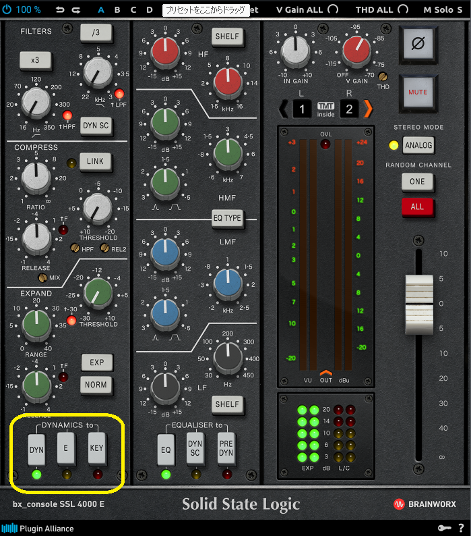Image resolution: width=471 pixels, height=536 pixels.
Task: Click the undo arrow icon
Action: (x=60, y=10)
